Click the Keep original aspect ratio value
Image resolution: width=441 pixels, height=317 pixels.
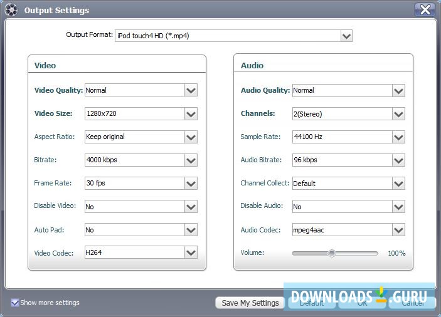point(105,137)
